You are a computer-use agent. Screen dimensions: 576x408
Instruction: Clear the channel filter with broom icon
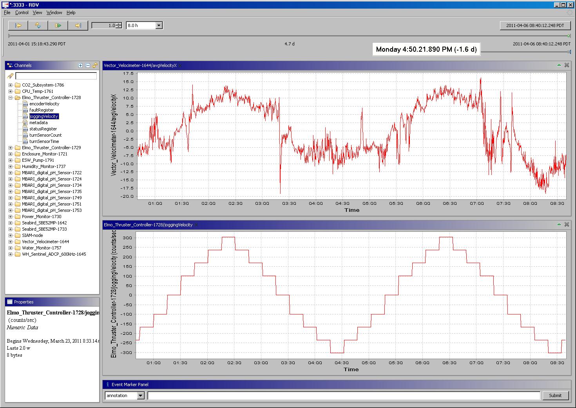tap(10, 76)
